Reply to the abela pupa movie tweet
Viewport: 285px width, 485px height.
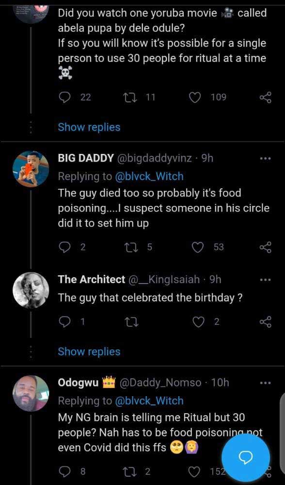click(64, 98)
